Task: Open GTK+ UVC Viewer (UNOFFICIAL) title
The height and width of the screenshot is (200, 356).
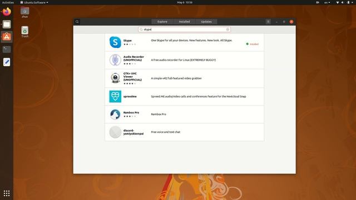Action: [132, 77]
